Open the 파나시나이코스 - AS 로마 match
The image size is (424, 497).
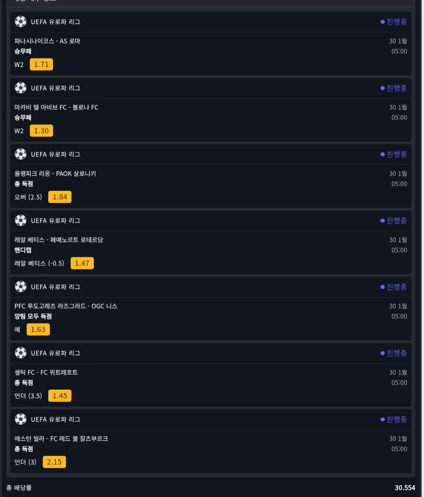click(48, 41)
